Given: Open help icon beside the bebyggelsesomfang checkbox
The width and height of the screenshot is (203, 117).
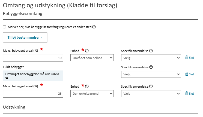Looking at the screenshot, I should [94, 27].
